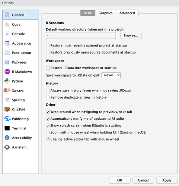Open the Publishing sync icon
Screen dimensions: 179x186
tap(7, 119)
